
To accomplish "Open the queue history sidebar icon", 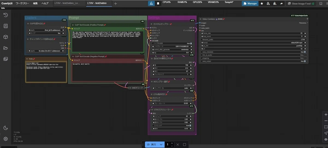I will pyautogui.click(x=5, y=15).
